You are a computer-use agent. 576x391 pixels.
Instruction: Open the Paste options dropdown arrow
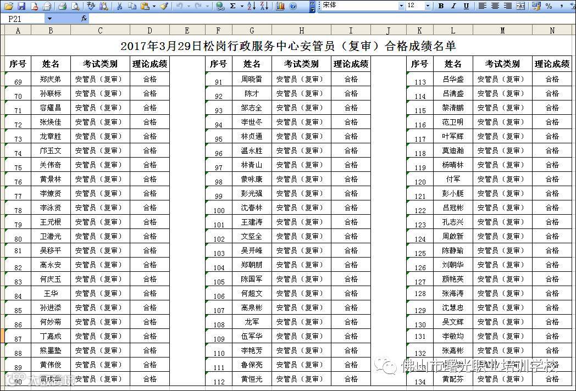click(x=154, y=6)
